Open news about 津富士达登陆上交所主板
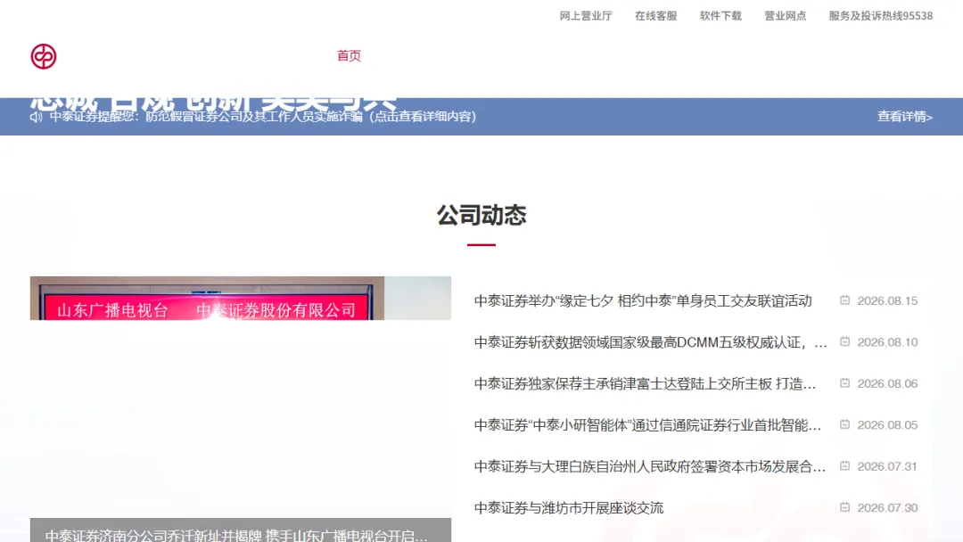Image resolution: width=963 pixels, height=542 pixels. (645, 383)
